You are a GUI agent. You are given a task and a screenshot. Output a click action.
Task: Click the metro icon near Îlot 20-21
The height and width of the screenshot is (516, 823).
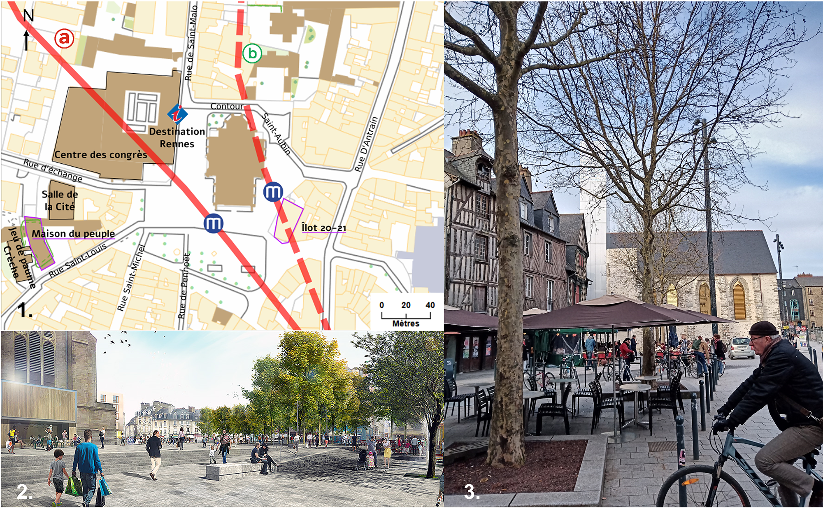(273, 192)
